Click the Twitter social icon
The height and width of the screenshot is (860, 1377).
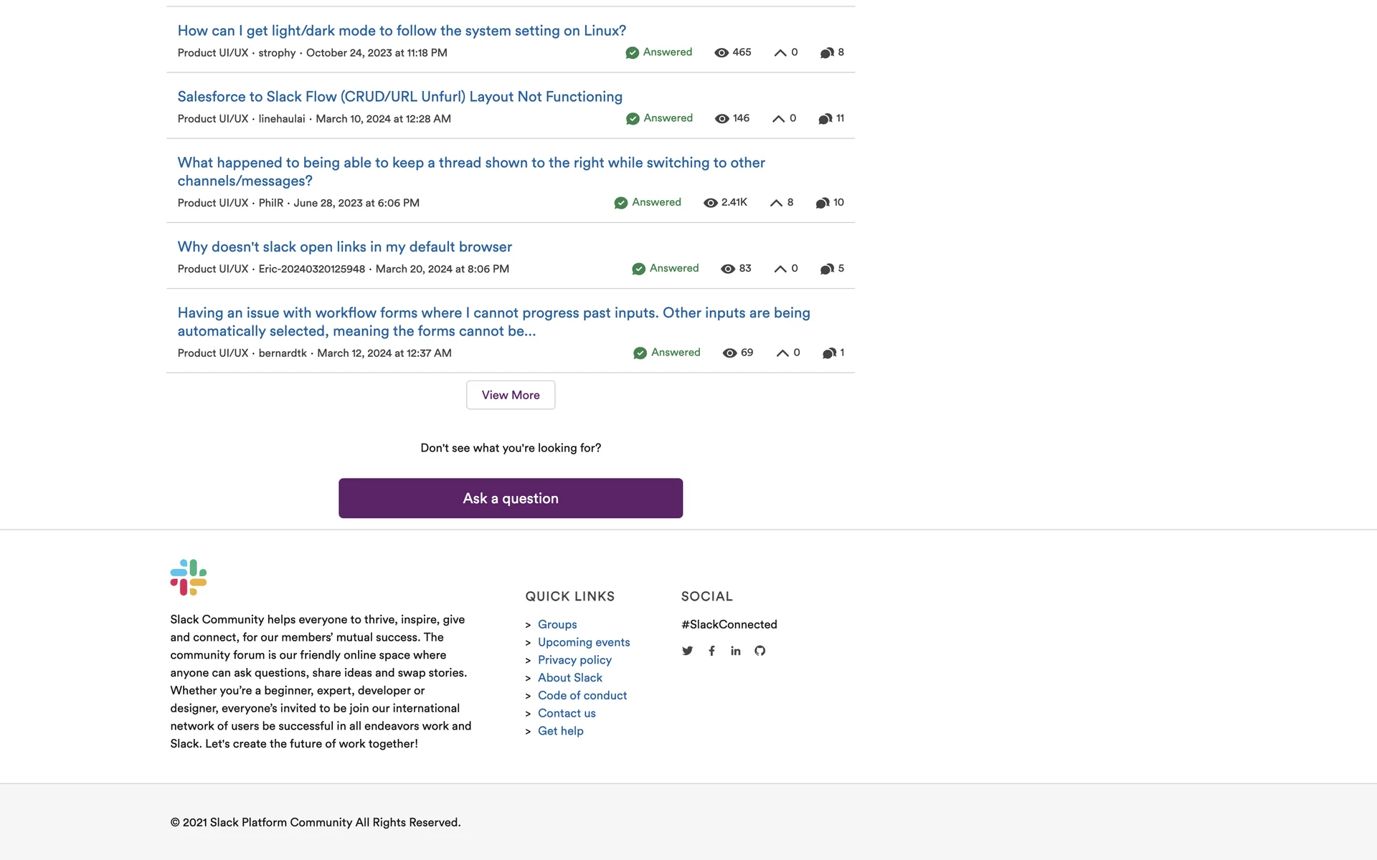coord(687,651)
